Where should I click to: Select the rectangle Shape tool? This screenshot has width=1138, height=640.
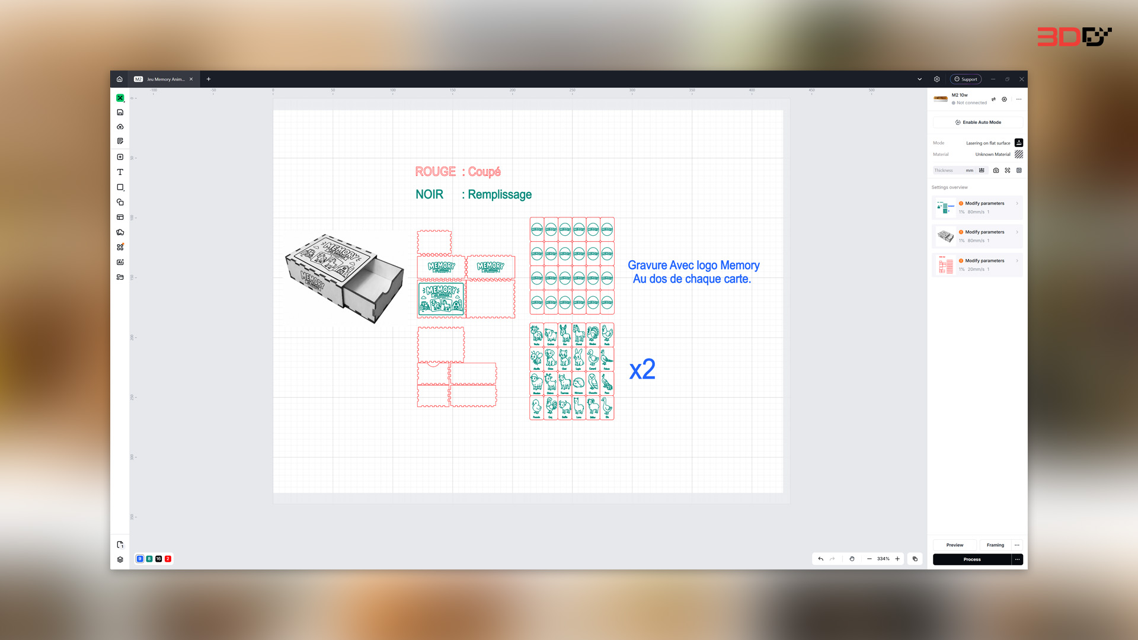click(120, 187)
